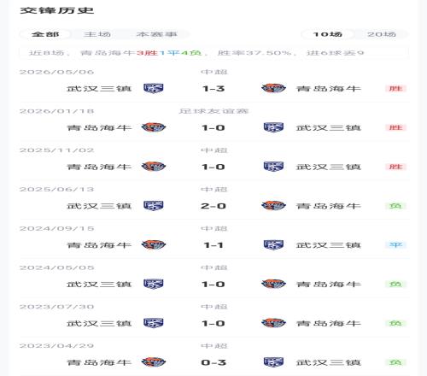Click Wuhan Three Towns logo in 2025/11/02 match
The image size is (427, 376).
pos(273,167)
